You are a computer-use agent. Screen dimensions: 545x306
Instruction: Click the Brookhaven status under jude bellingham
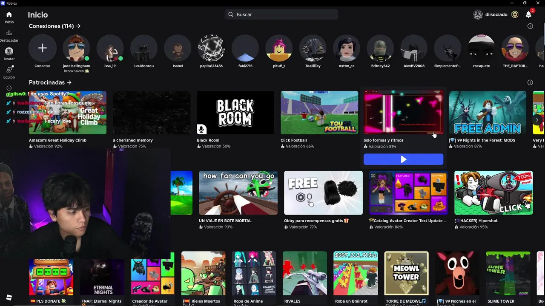pos(76,71)
